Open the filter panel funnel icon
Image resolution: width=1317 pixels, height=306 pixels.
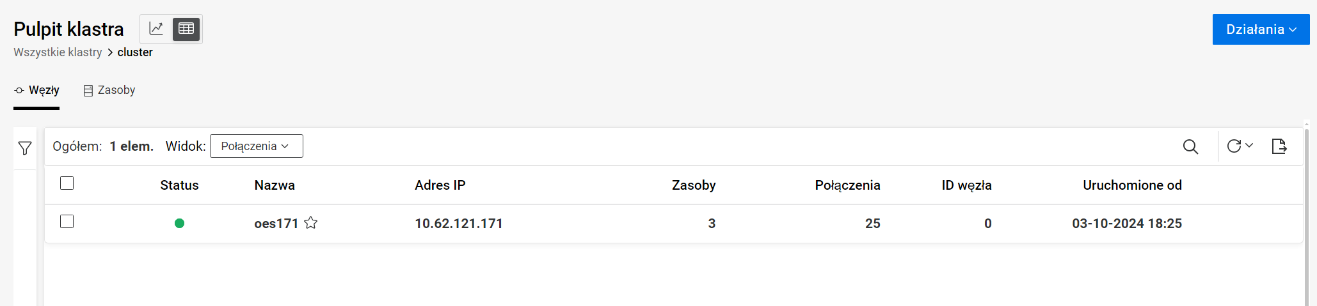pyautogui.click(x=25, y=148)
